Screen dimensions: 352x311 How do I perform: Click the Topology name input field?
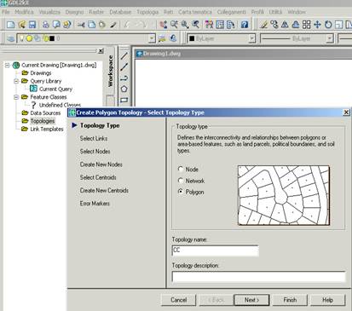(216, 251)
